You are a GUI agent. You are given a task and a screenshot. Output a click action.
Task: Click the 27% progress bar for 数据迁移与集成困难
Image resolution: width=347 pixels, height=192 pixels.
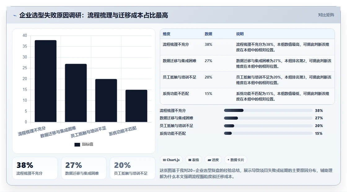(x=268, y=118)
